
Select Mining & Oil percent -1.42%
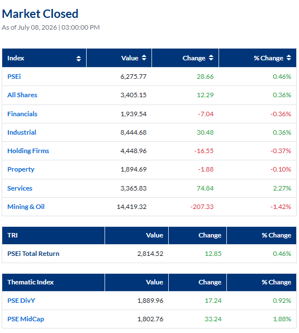pyautogui.click(x=281, y=207)
